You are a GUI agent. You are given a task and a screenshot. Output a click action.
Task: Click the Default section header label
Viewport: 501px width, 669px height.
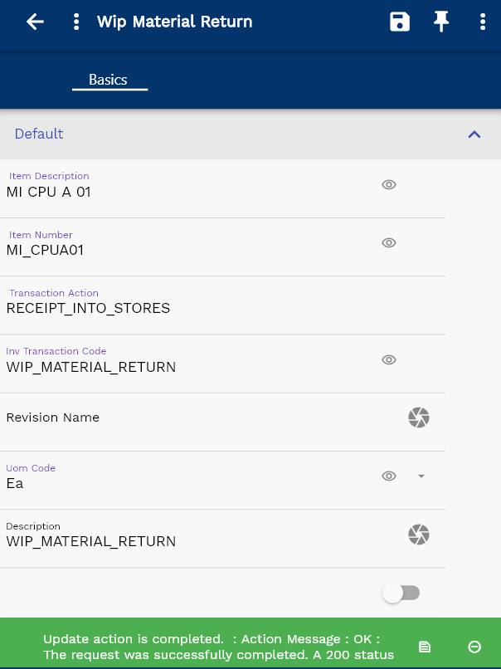click(39, 134)
